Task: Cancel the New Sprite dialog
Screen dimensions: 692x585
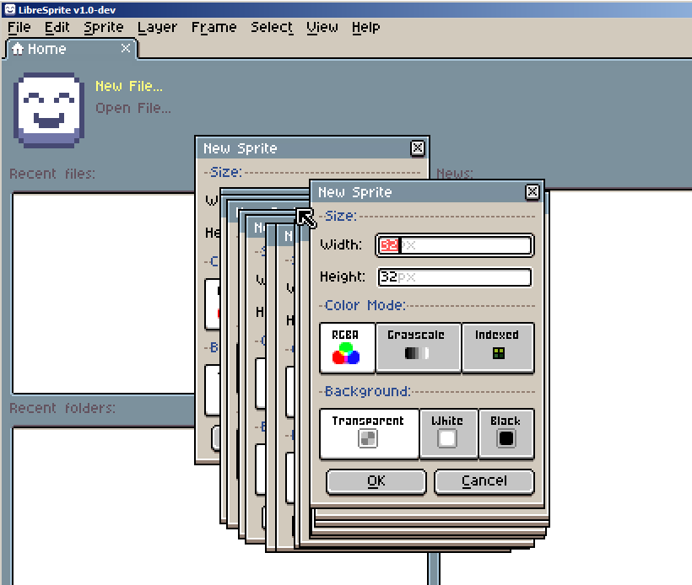Action: [484, 481]
